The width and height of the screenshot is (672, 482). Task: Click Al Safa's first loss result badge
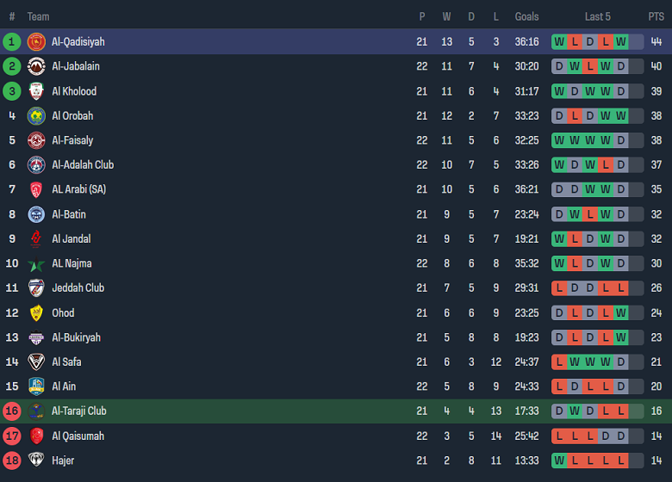559,362
